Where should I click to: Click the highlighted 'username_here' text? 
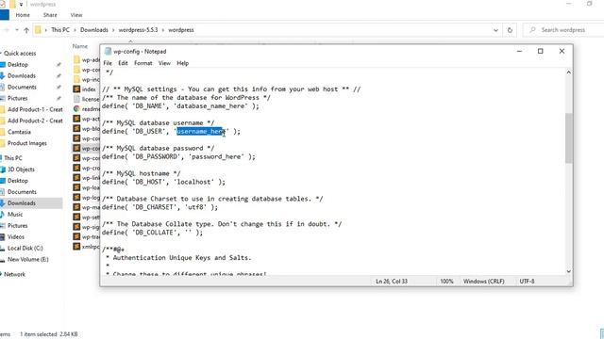(x=201, y=132)
